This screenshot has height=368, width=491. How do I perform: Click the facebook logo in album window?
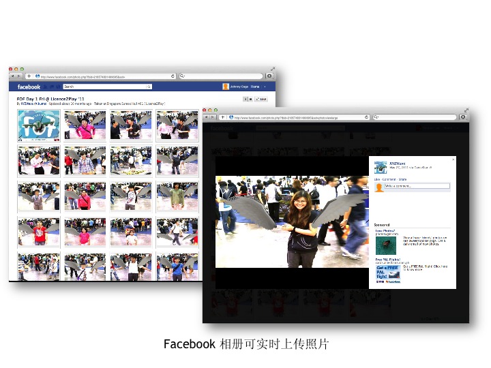pos(29,87)
